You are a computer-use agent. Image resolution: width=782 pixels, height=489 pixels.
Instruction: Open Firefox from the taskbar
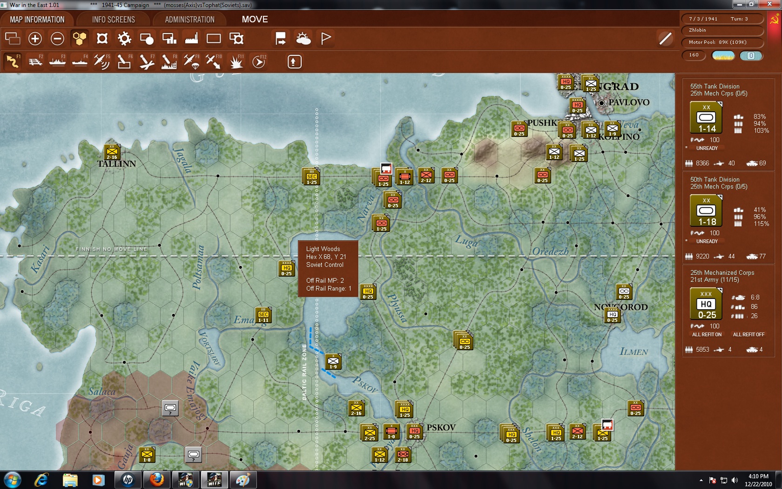tap(157, 480)
